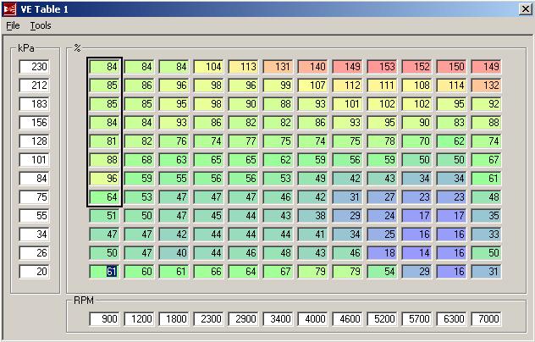
Task: Select the 7000 RPM axis field
Action: [x=486, y=319]
